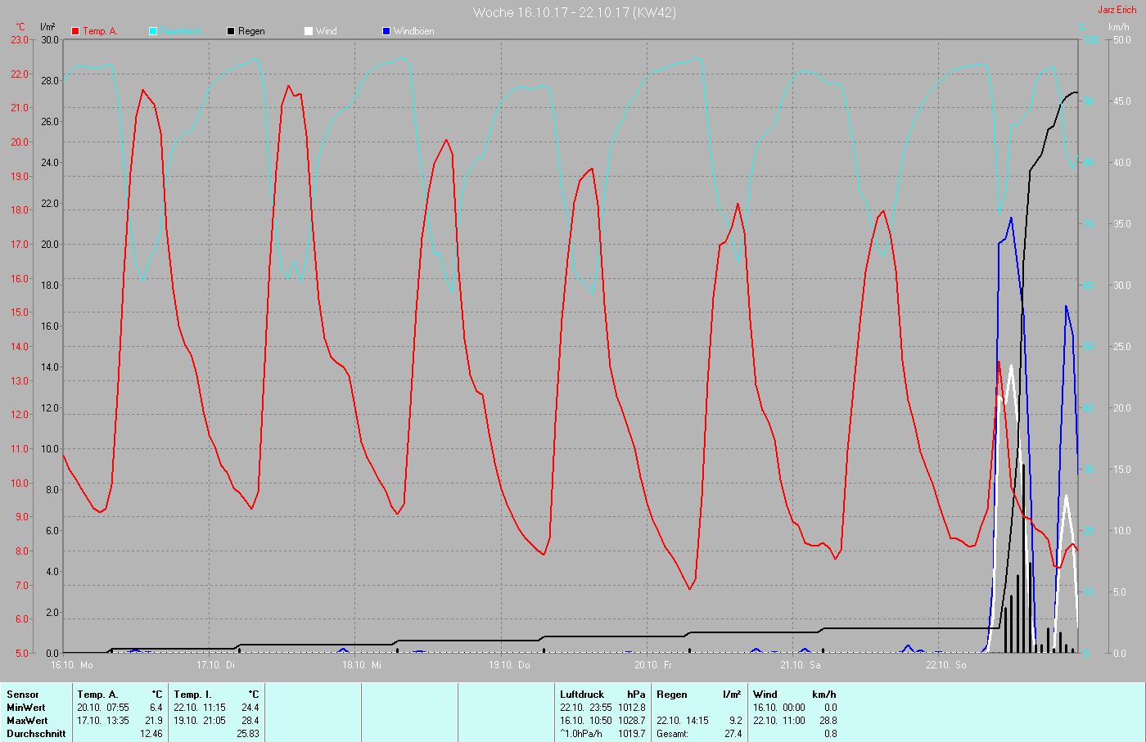
Task: Select the 16.10. Mo date axis label
Action: (x=72, y=665)
